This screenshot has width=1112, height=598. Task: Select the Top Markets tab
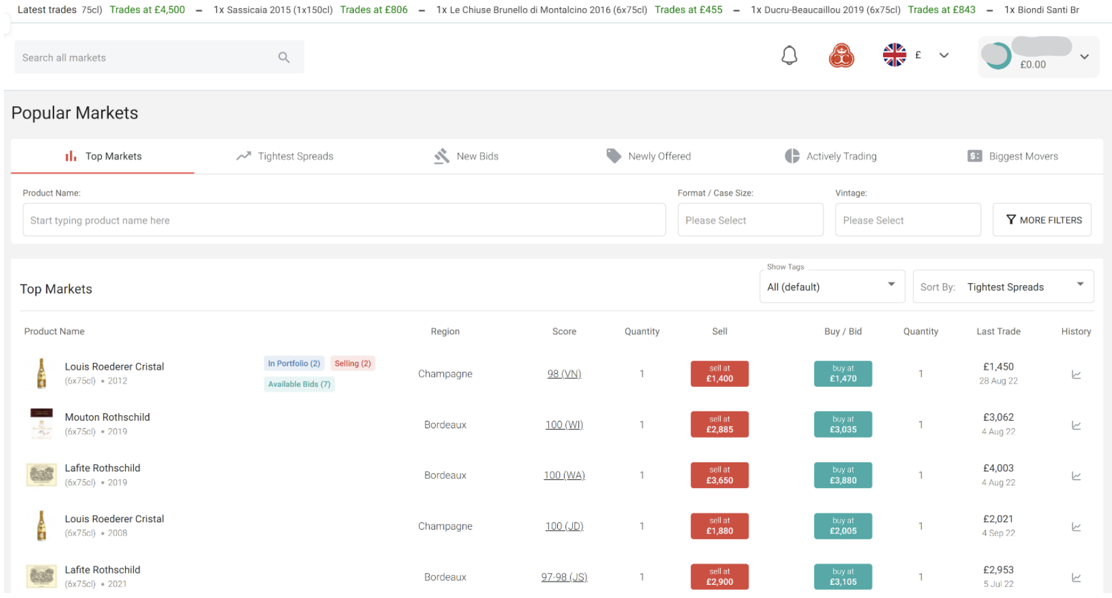click(x=103, y=156)
